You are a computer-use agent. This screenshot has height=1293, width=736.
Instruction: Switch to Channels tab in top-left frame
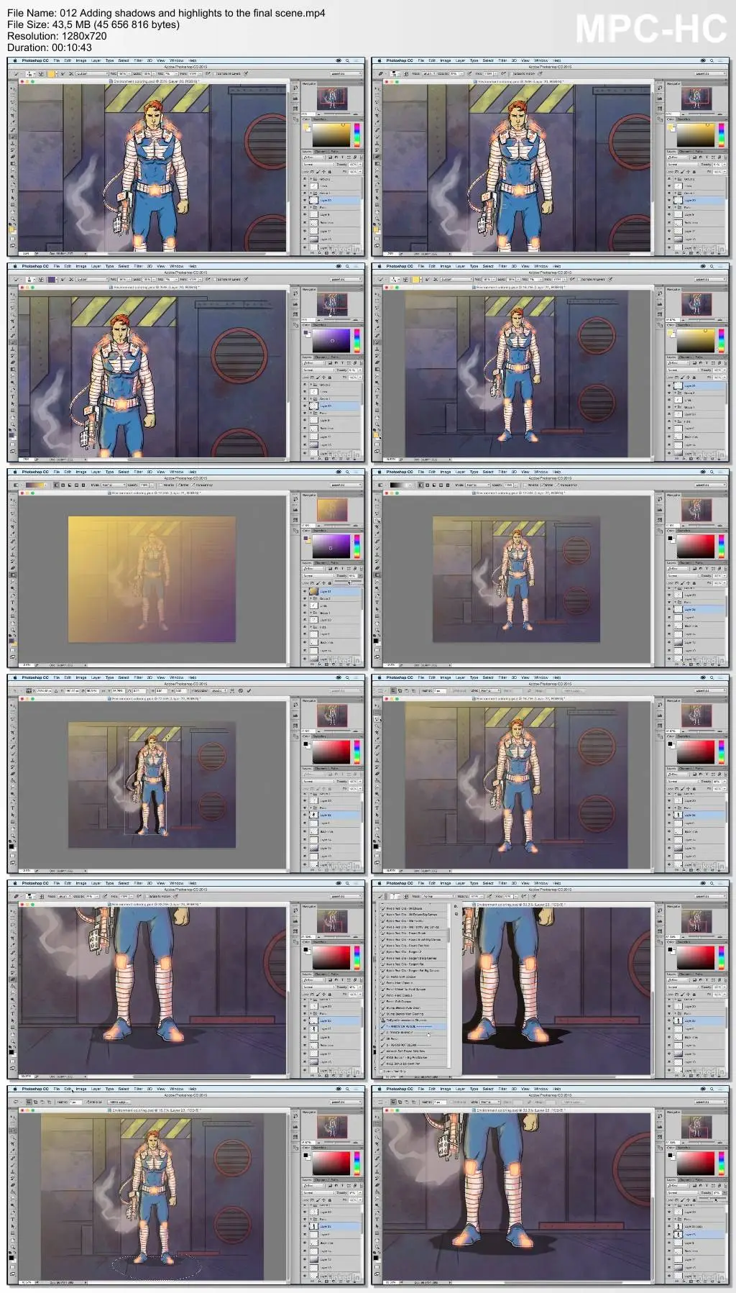321,152
